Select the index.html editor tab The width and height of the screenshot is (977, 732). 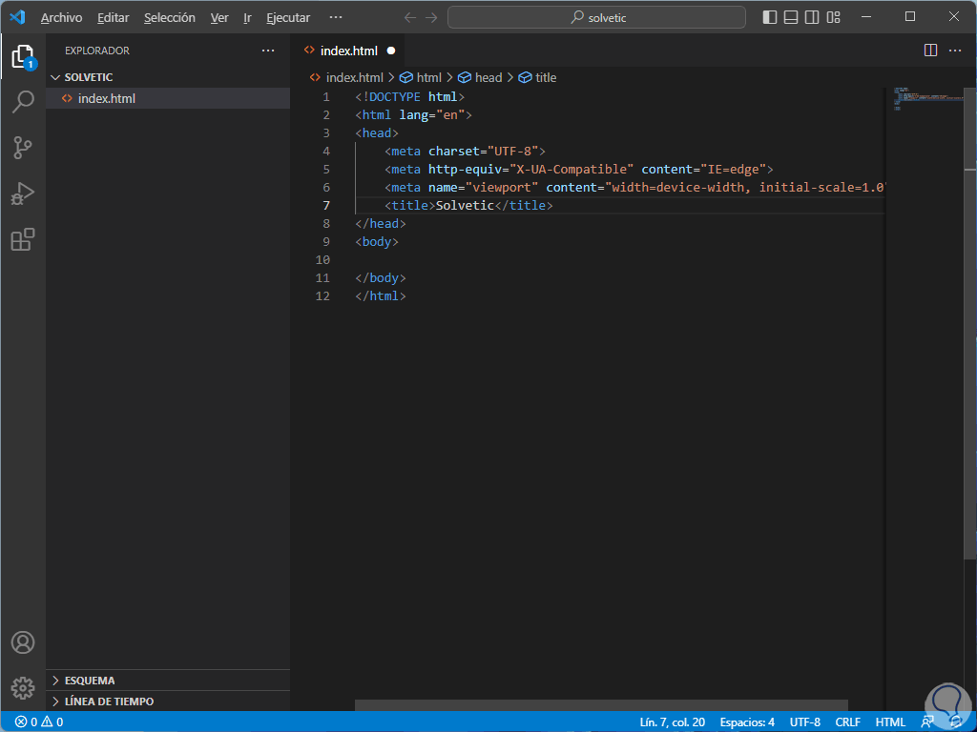pyautogui.click(x=348, y=51)
